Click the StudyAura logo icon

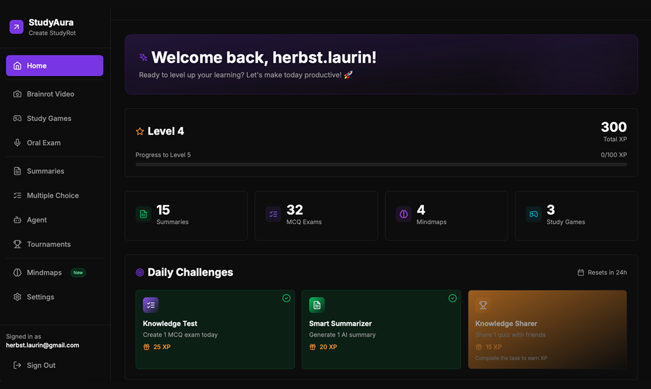16,27
